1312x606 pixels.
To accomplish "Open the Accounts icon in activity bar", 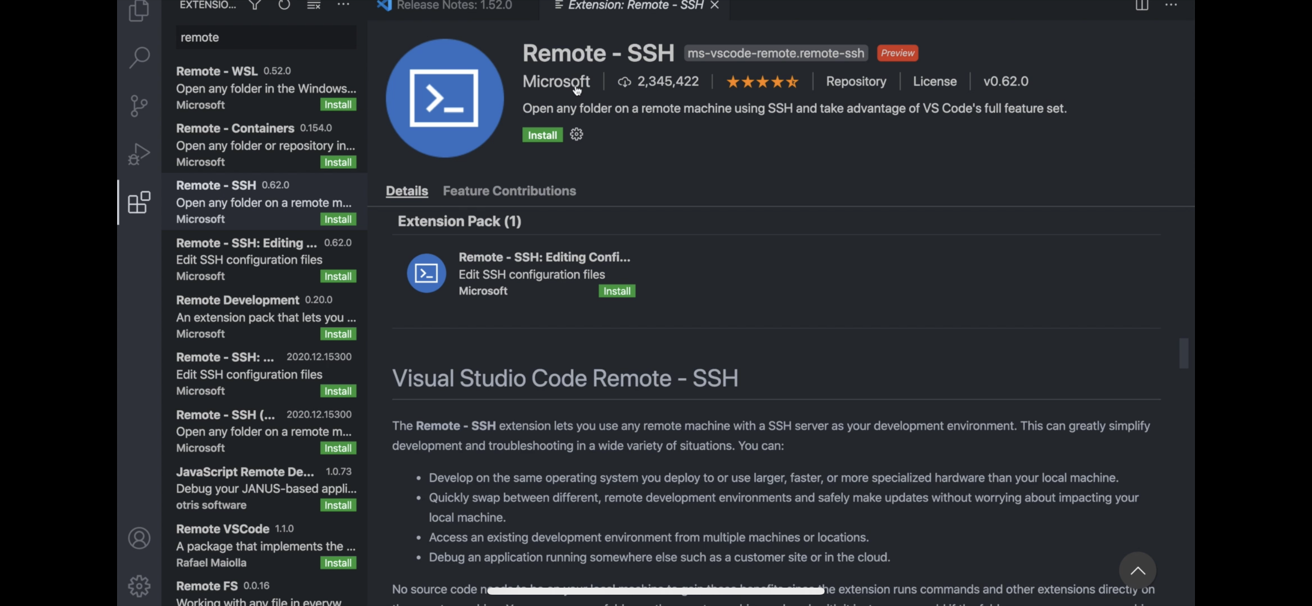I will pos(139,539).
